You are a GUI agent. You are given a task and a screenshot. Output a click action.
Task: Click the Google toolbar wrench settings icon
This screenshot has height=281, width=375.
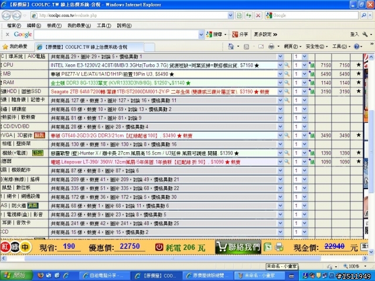click(365, 35)
